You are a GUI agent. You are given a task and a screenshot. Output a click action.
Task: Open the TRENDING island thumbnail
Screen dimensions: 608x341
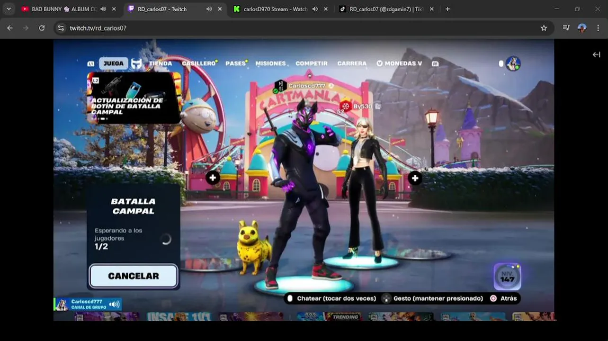[x=345, y=316]
